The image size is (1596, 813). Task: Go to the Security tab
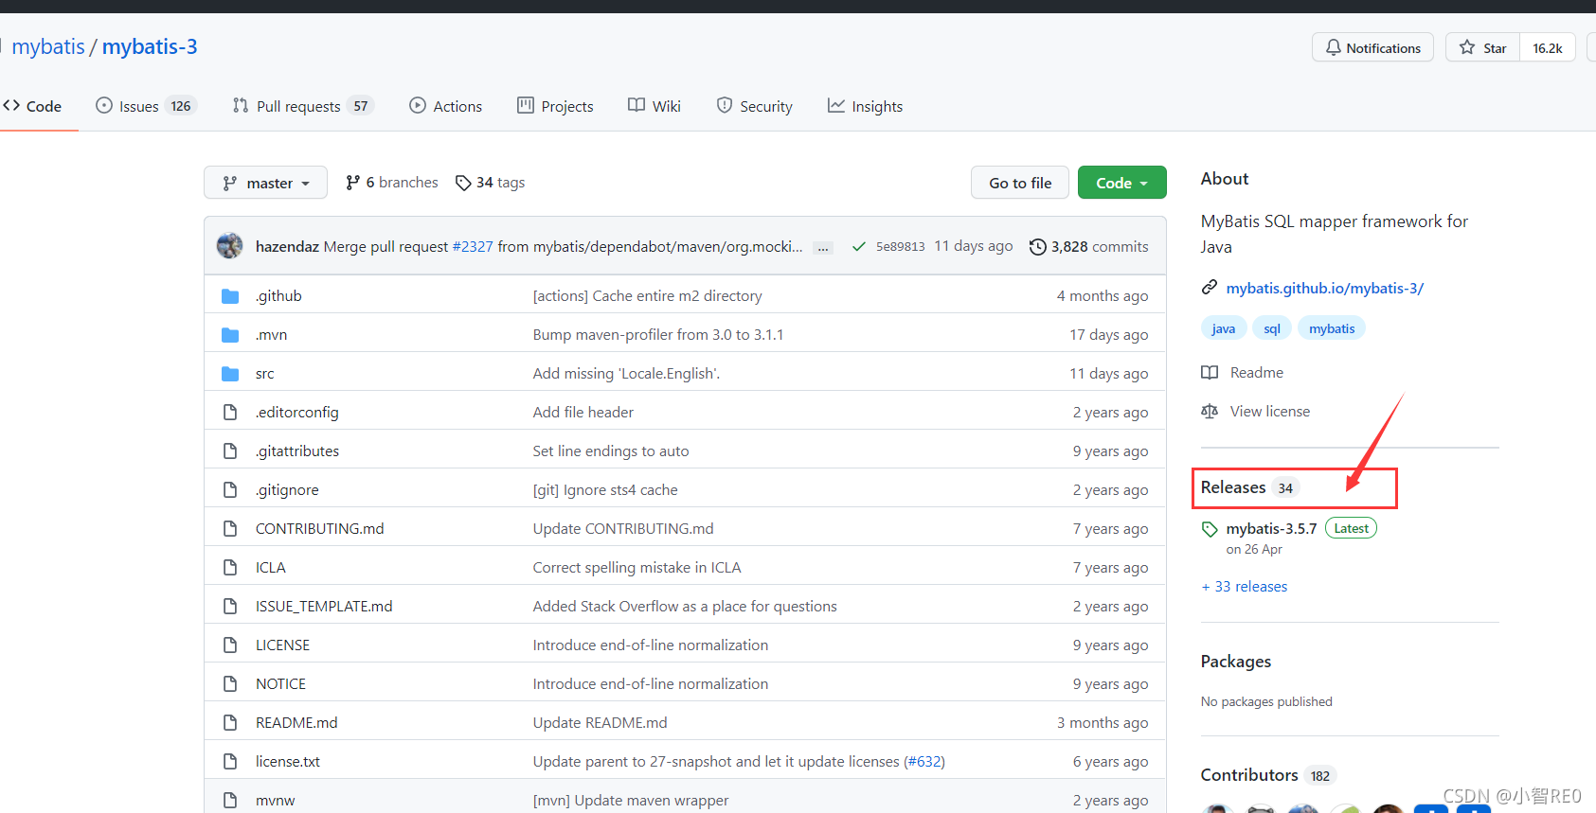click(755, 106)
